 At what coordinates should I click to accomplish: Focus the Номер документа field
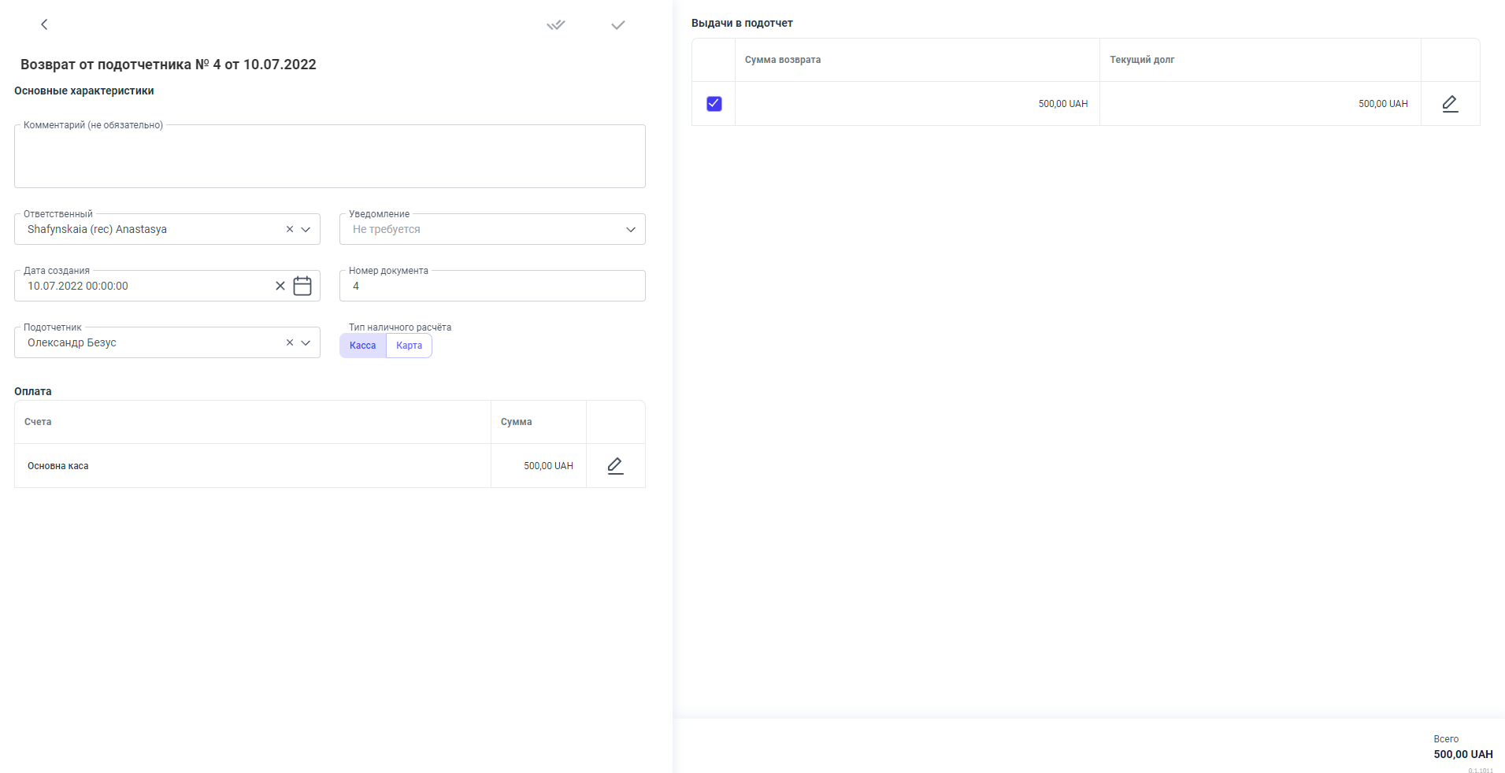click(x=492, y=286)
